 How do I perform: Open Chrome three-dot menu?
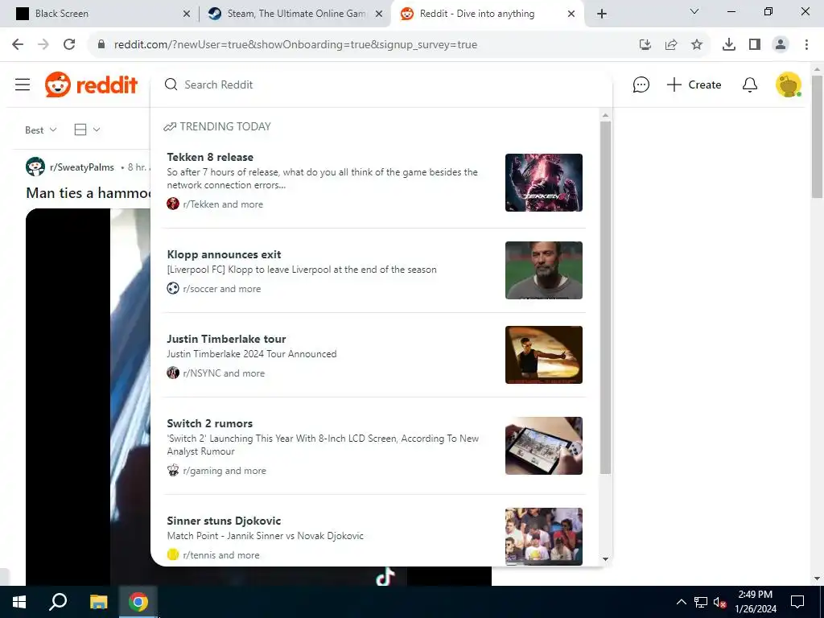coord(806,44)
